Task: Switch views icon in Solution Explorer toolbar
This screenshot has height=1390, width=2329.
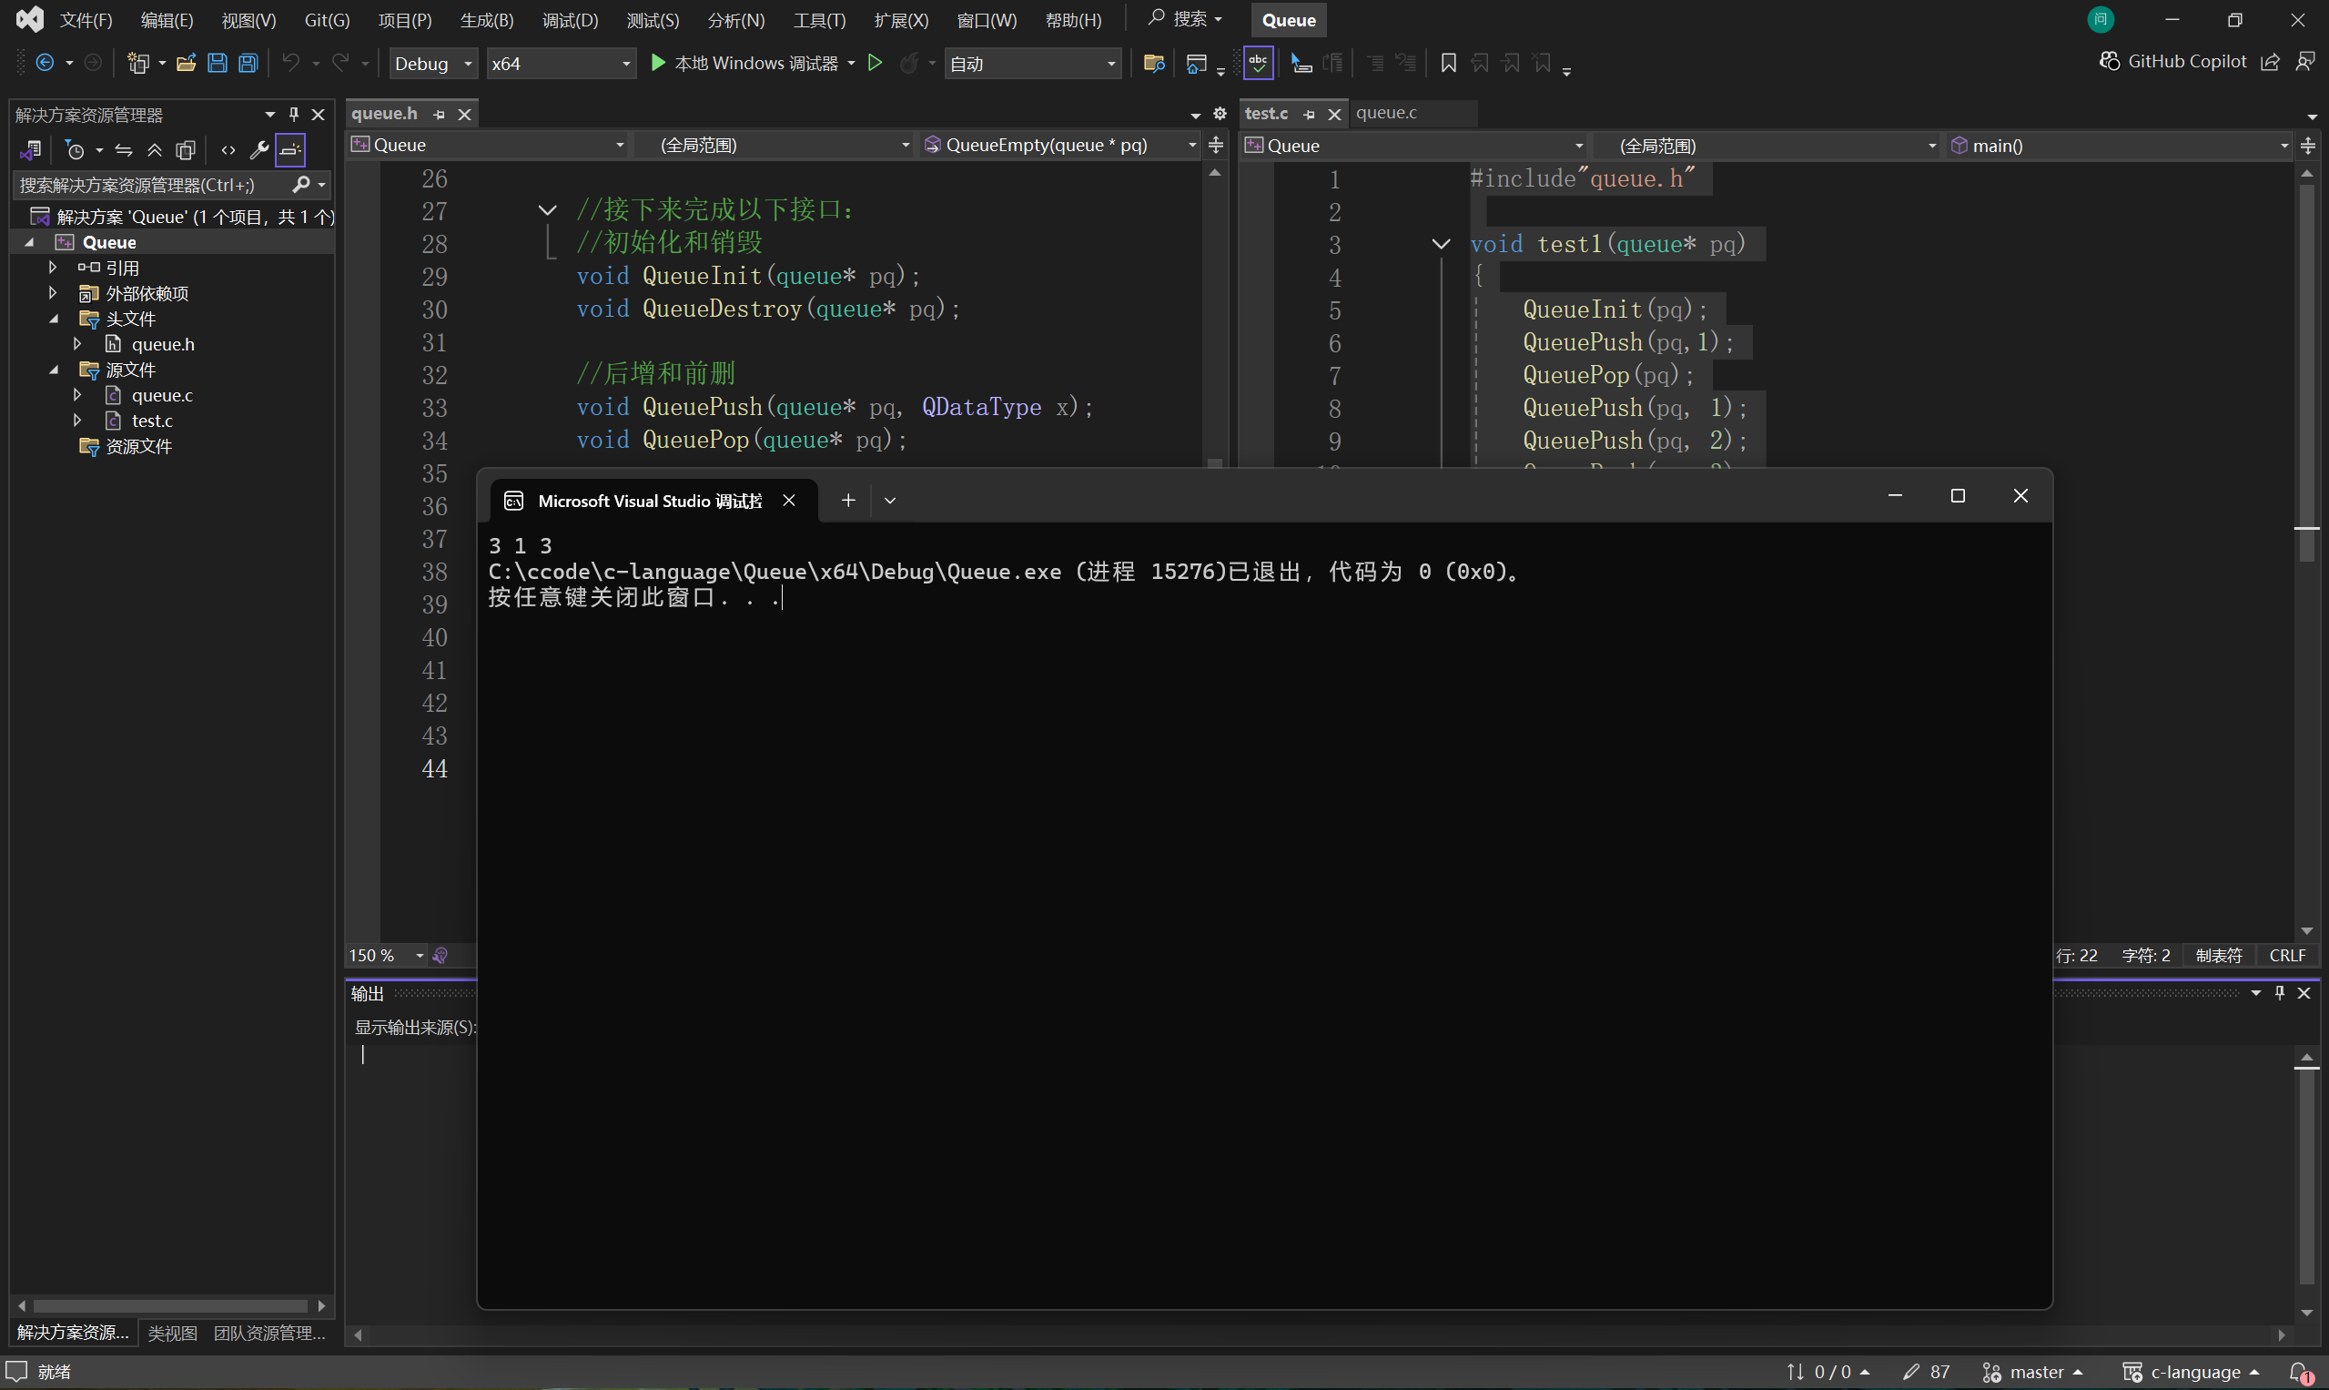Action: 31,150
